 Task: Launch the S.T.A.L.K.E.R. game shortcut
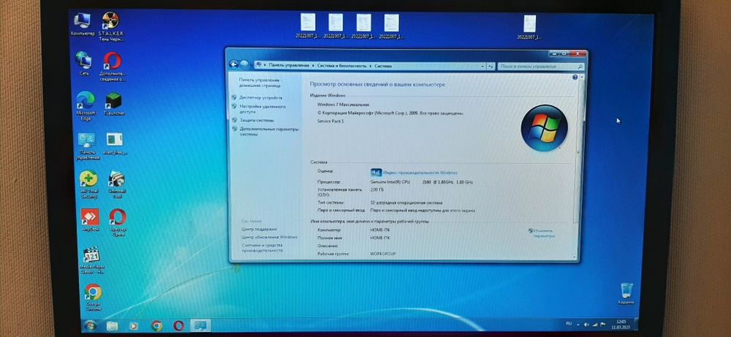[x=110, y=26]
